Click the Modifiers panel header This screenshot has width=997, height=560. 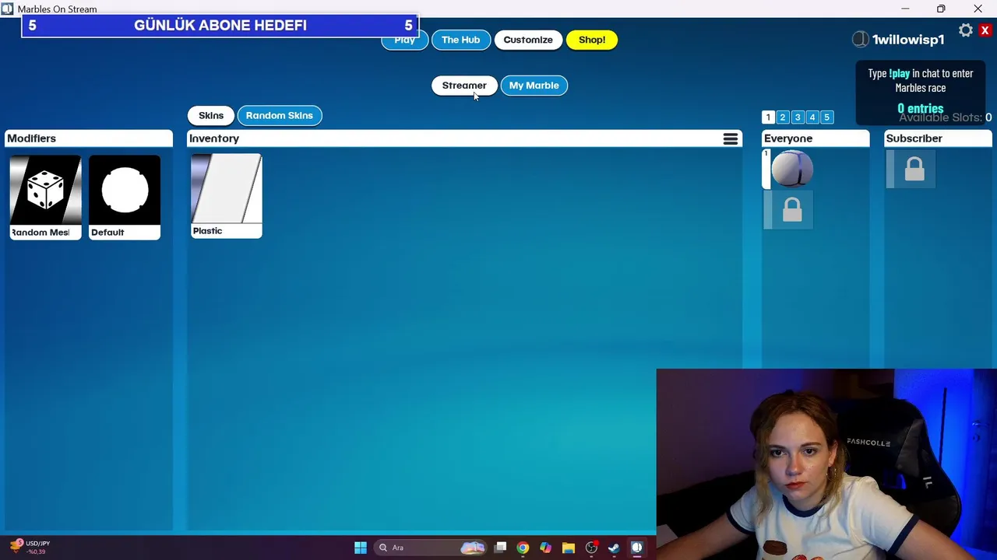point(89,138)
